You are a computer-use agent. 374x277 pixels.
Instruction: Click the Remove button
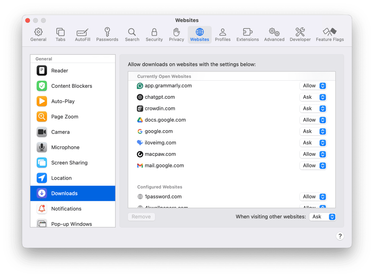coord(141,217)
